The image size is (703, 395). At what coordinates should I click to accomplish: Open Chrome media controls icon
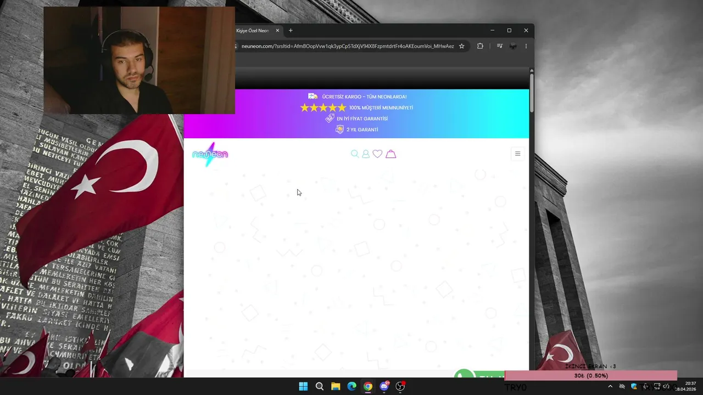pyautogui.click(x=499, y=46)
